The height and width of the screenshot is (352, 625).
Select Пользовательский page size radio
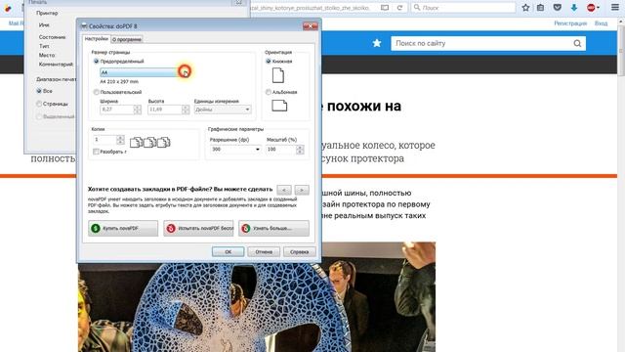(x=96, y=92)
